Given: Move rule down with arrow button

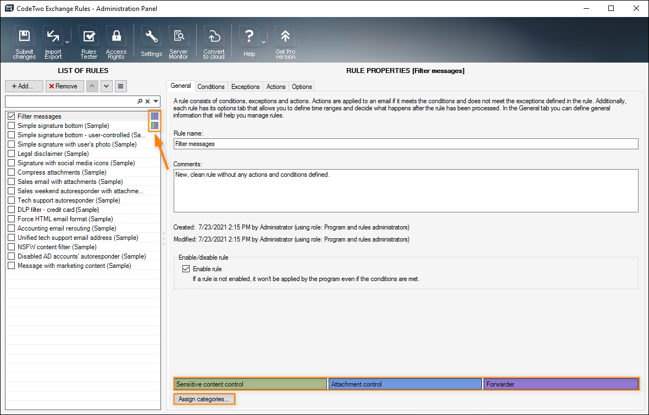Looking at the screenshot, I should click(x=107, y=86).
